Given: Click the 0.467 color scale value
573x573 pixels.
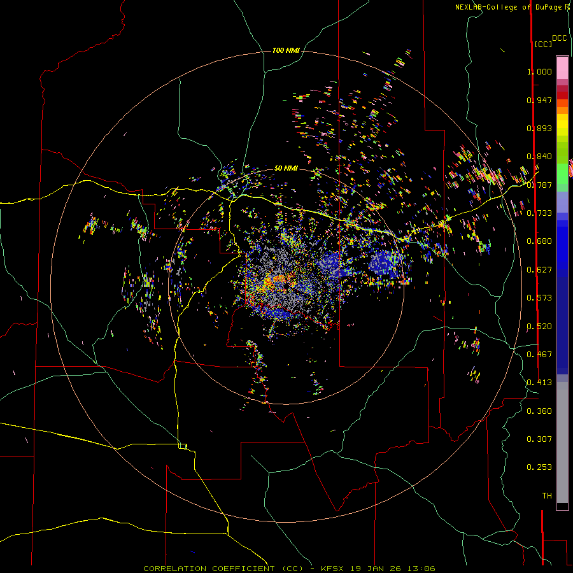Looking at the screenshot, I should click(x=539, y=355).
